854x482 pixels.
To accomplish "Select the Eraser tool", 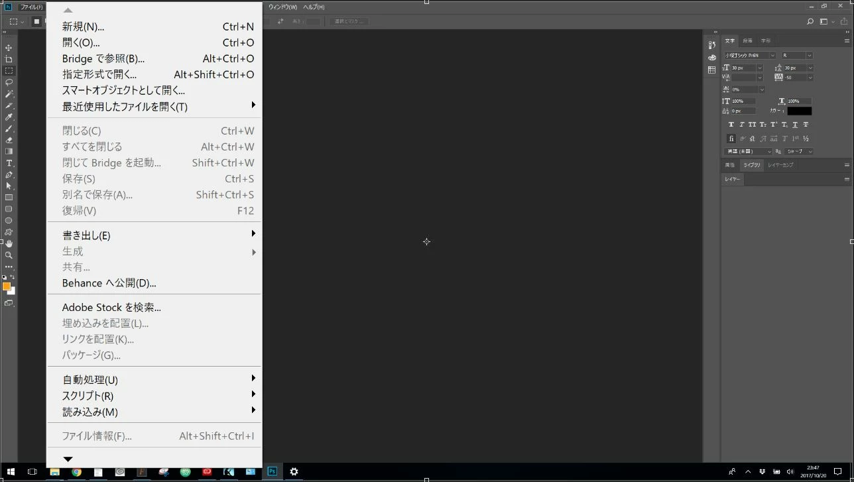I will (x=9, y=140).
